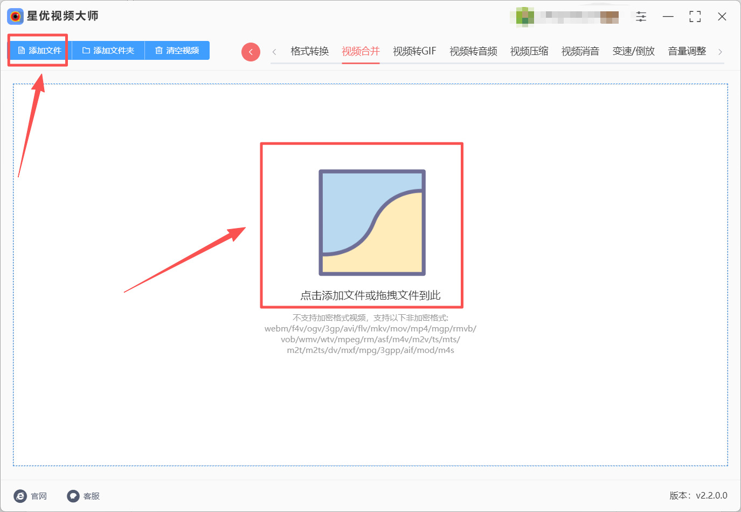Viewport: 741px width, 512px height.
Task: Click the chat bubble icon beside 客服
Action: [x=73, y=496]
